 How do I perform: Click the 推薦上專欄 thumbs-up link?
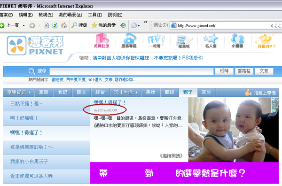260,93
